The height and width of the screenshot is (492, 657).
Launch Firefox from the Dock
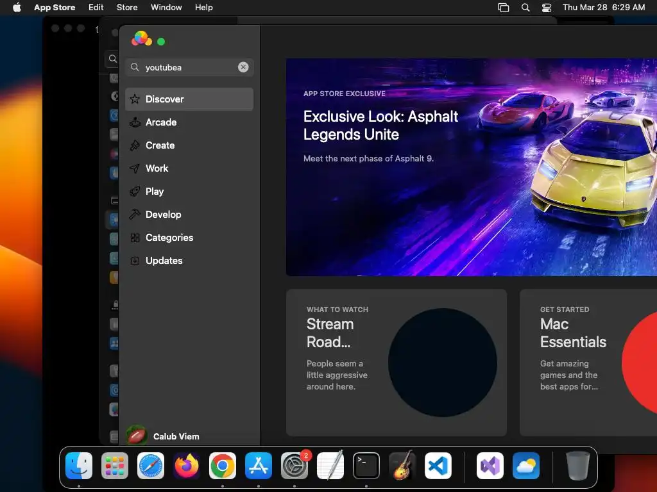pyautogui.click(x=187, y=466)
